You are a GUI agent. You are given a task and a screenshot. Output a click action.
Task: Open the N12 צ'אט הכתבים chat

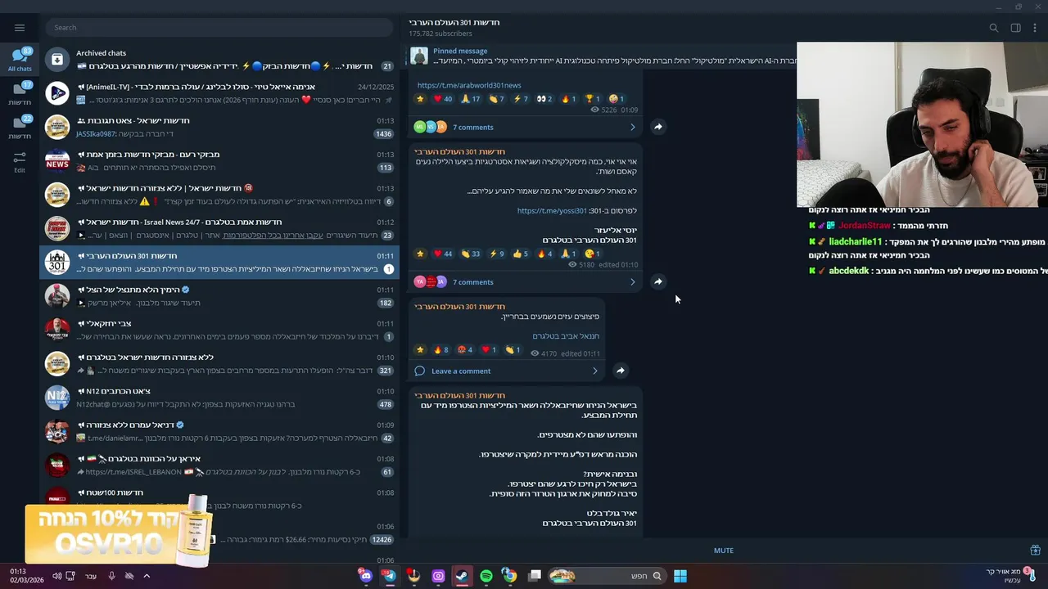(219, 398)
